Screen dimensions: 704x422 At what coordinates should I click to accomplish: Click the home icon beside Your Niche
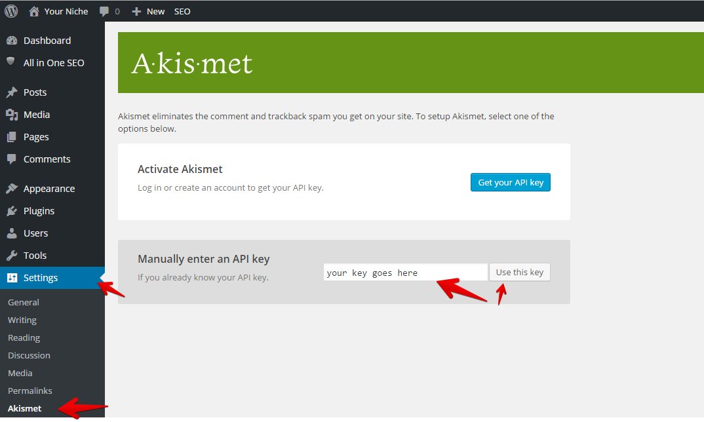(34, 11)
